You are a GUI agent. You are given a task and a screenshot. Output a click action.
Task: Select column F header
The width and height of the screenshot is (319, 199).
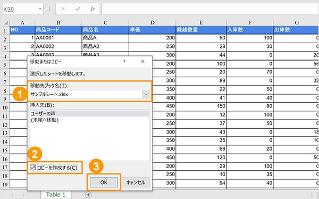[x=250, y=22]
